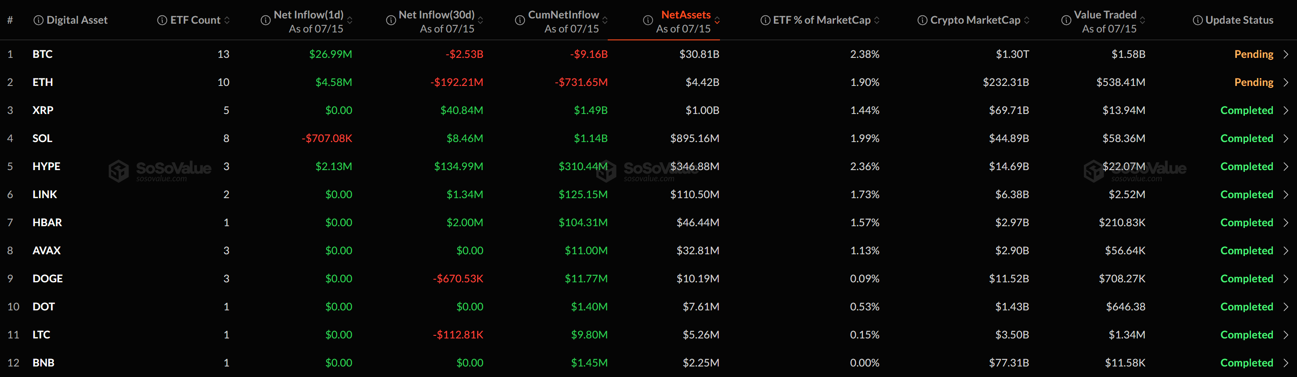Click info icon beside NetAssets header
Viewport: 1297px width, 377px height.
(648, 20)
